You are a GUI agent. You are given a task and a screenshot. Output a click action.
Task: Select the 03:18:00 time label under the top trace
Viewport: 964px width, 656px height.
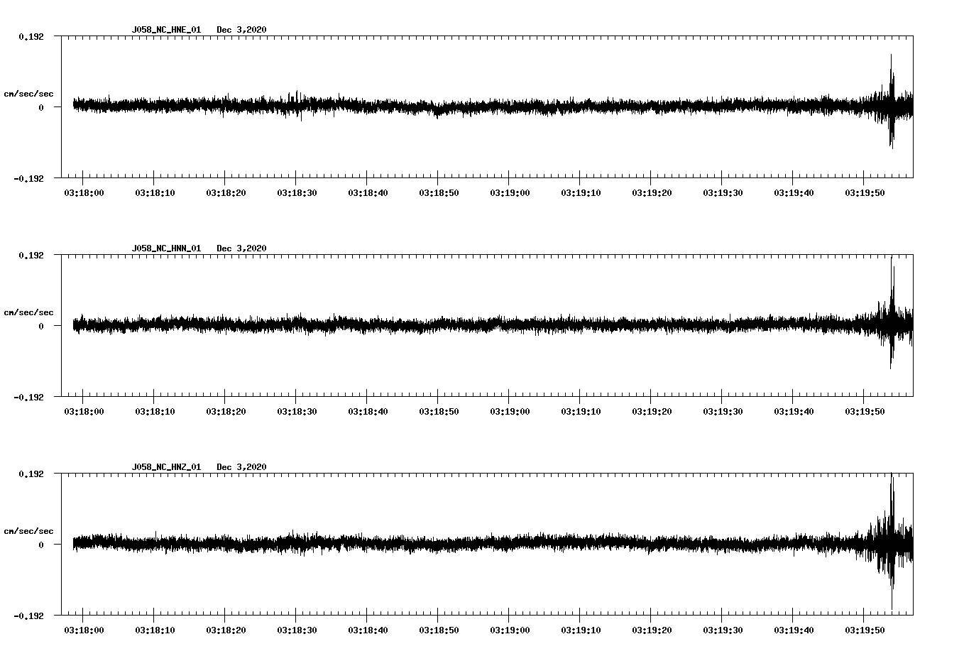coord(83,192)
